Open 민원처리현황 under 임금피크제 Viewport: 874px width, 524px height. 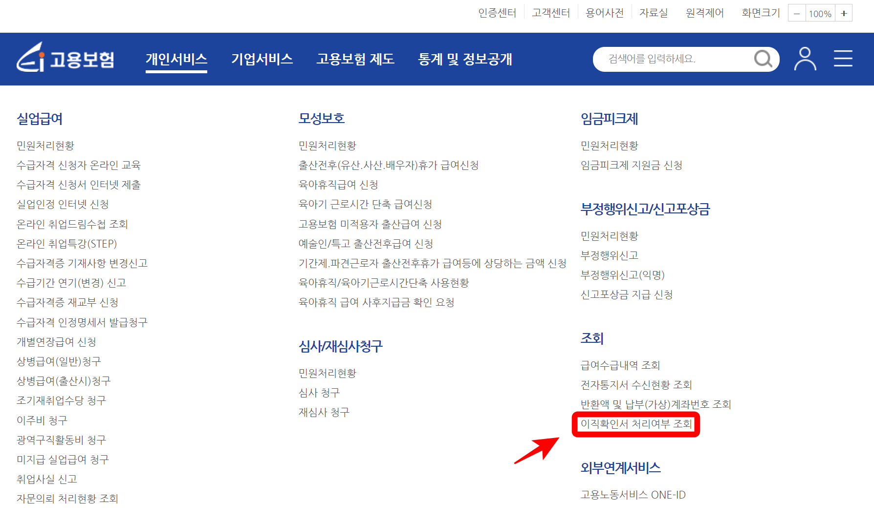coord(610,146)
